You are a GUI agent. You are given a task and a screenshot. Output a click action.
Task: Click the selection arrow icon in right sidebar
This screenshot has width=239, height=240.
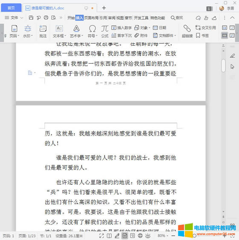pyautogui.click(x=232, y=67)
